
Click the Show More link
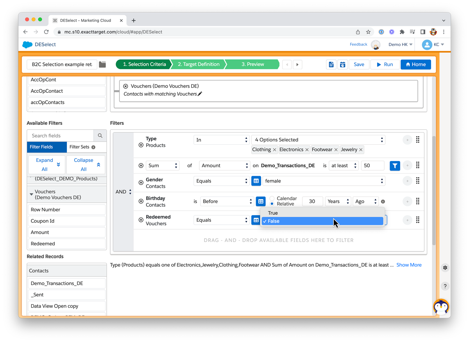pyautogui.click(x=409, y=265)
